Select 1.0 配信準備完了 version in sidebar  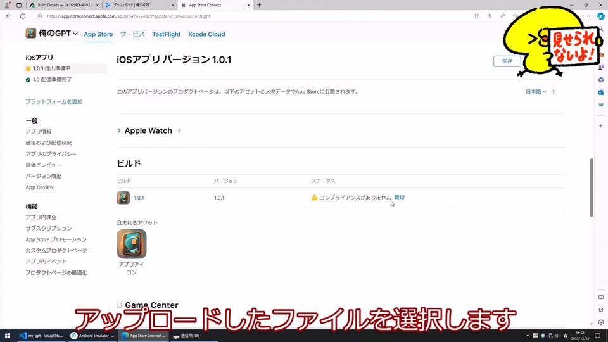52,80
